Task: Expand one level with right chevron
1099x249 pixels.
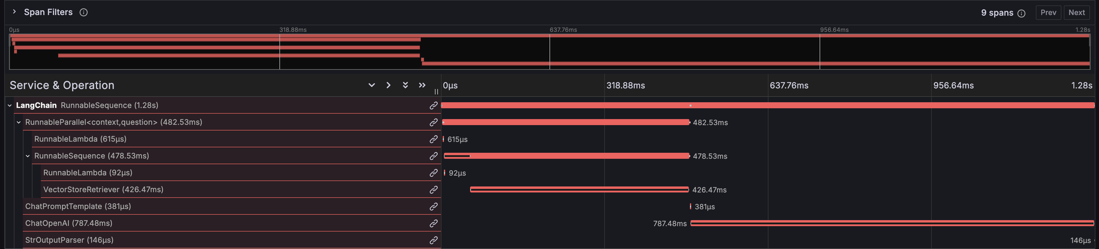Action: pos(388,85)
